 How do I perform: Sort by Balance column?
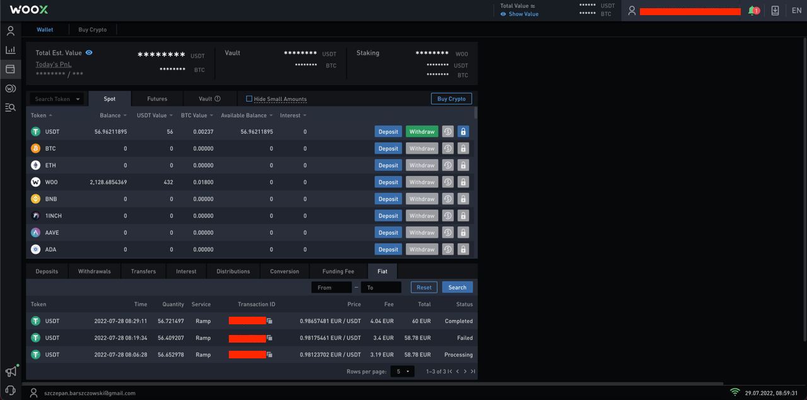click(x=113, y=115)
